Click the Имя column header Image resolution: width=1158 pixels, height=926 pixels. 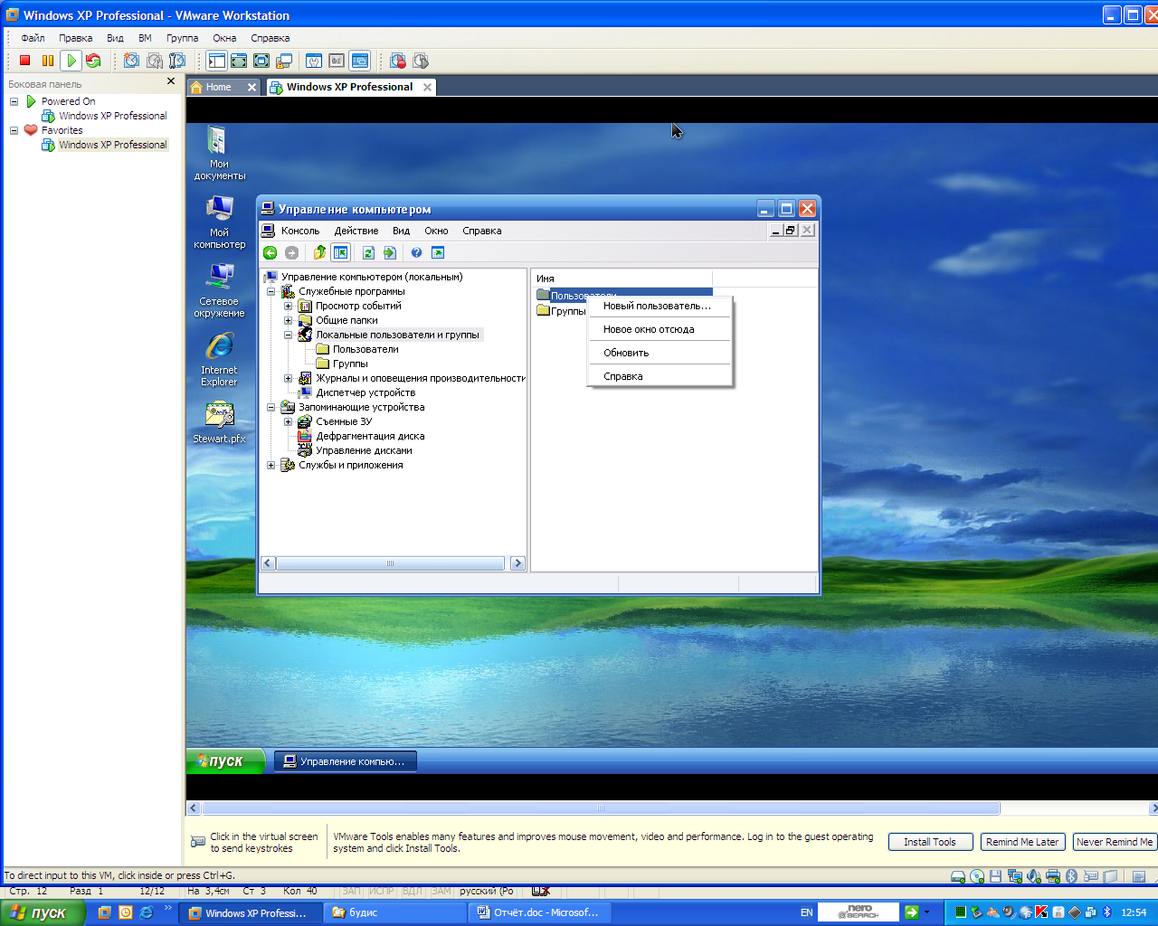(x=622, y=279)
